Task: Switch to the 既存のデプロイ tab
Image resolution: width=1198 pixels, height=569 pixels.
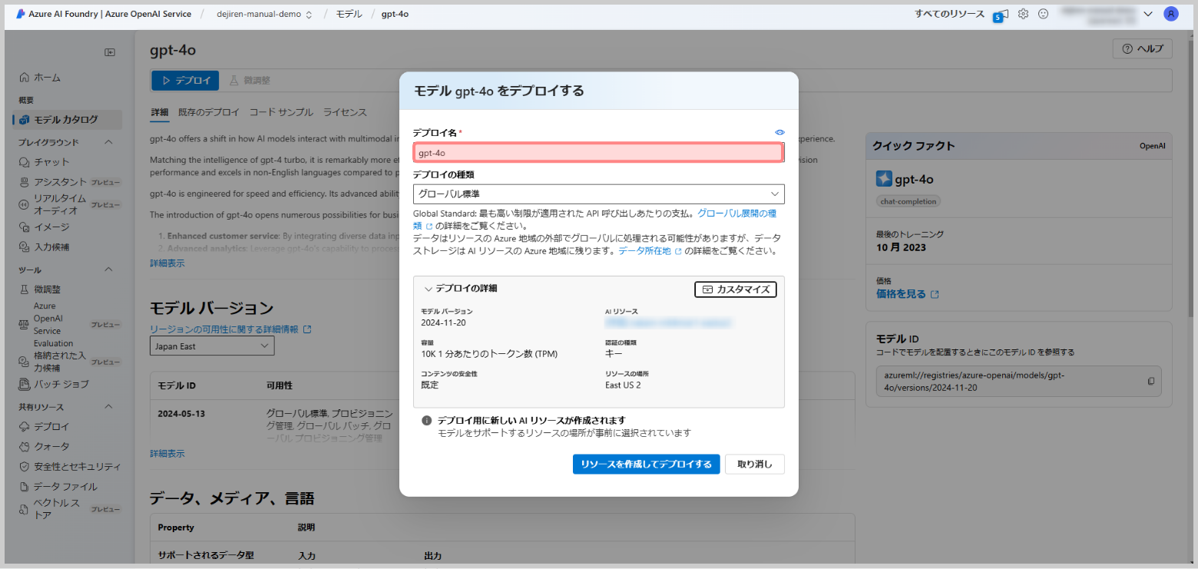Action: click(209, 112)
